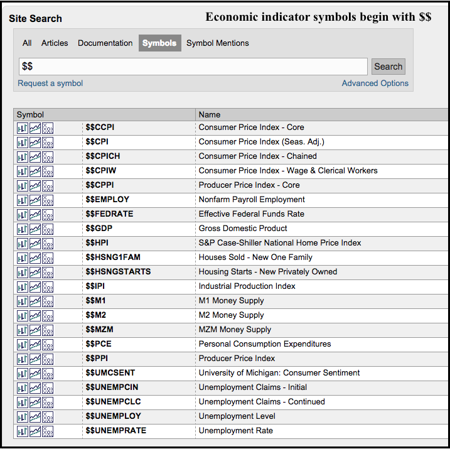Open point & figure icon for $$GDP
This screenshot has width=450, height=449.
click(x=48, y=229)
